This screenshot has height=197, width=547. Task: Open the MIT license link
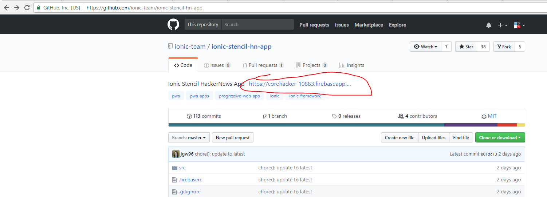pos(489,116)
